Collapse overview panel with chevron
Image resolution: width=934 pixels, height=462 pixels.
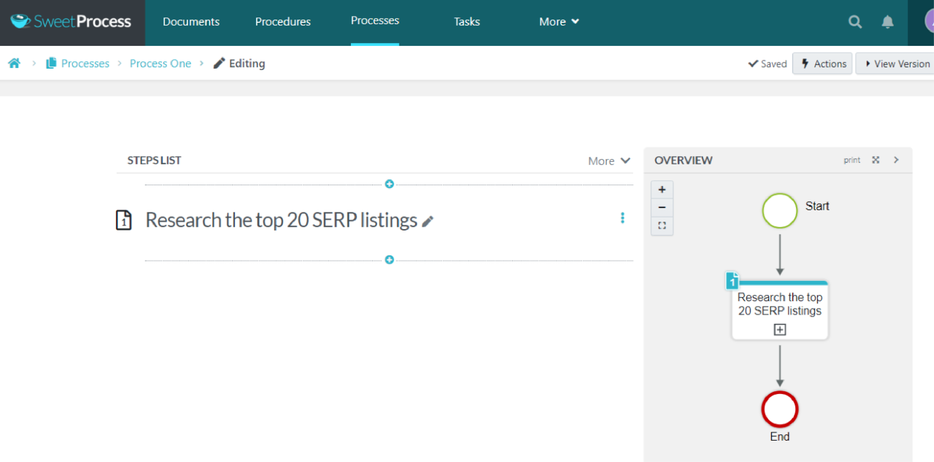click(896, 160)
